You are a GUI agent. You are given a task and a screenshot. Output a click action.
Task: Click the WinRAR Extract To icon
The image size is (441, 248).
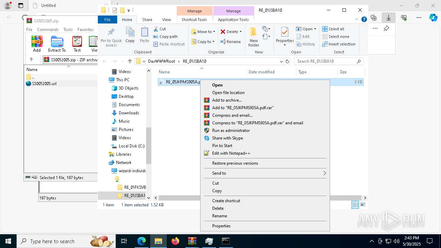57,44
